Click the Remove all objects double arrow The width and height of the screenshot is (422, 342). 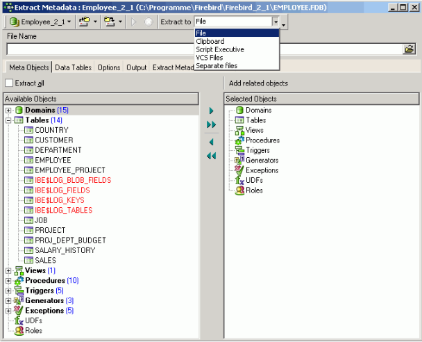tap(212, 156)
